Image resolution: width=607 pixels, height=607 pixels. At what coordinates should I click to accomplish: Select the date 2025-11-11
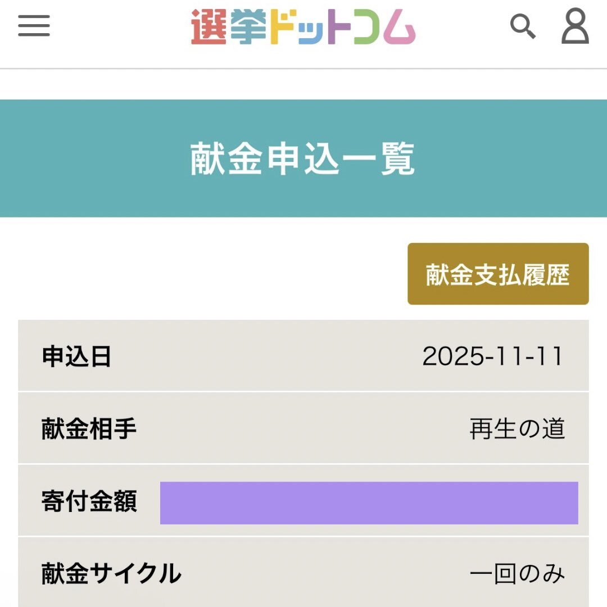click(x=492, y=356)
